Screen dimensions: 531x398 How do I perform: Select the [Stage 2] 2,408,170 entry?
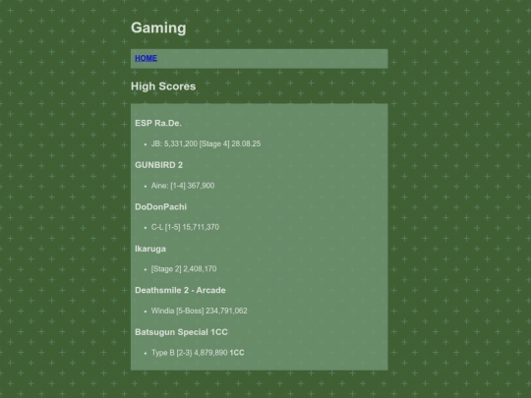[x=184, y=269]
